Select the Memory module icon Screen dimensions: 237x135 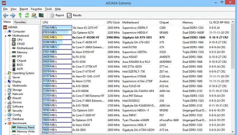pos(14,52)
